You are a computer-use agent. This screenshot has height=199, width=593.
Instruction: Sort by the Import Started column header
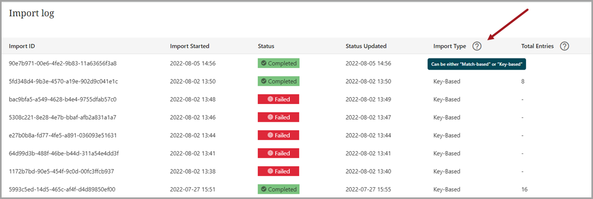point(189,46)
